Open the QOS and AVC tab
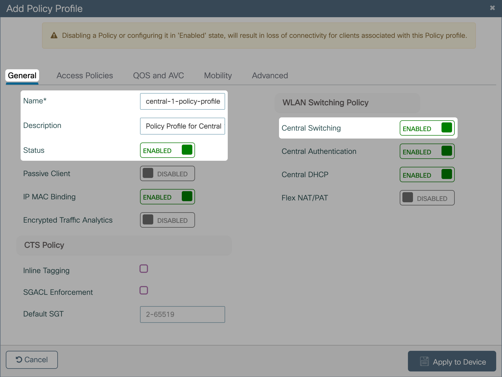Image resolution: width=502 pixels, height=377 pixels. point(158,76)
